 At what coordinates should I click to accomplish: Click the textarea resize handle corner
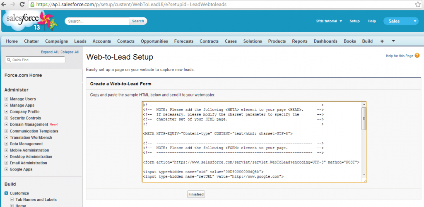coord(365,181)
